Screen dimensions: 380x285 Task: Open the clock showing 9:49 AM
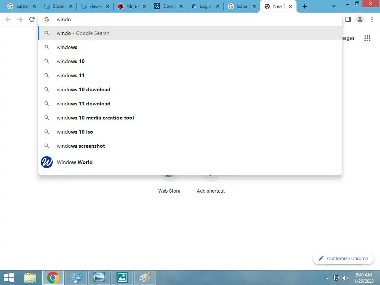[364, 278]
